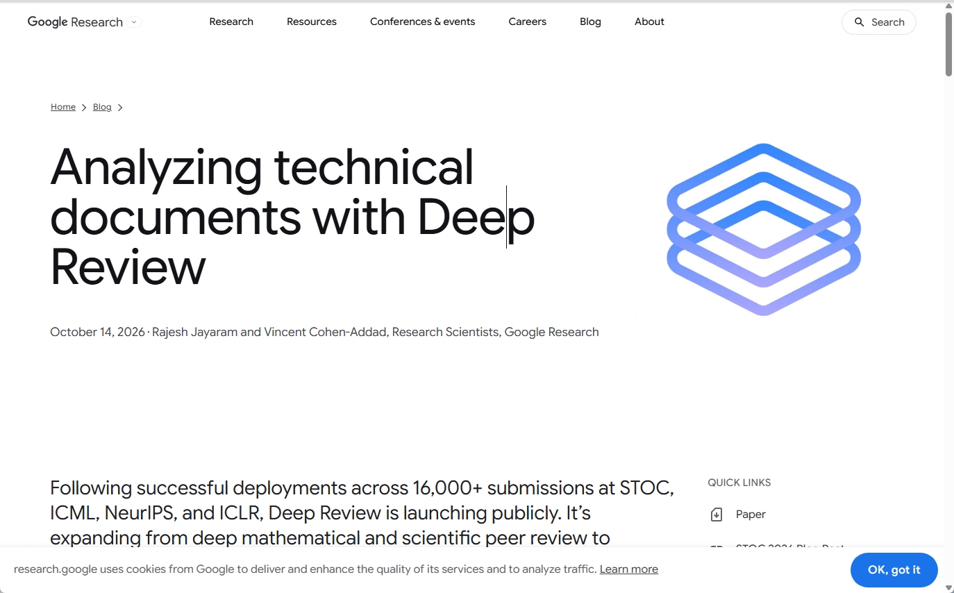Follow the Blog breadcrumb link
Viewport: 954px width, 593px height.
click(x=102, y=107)
